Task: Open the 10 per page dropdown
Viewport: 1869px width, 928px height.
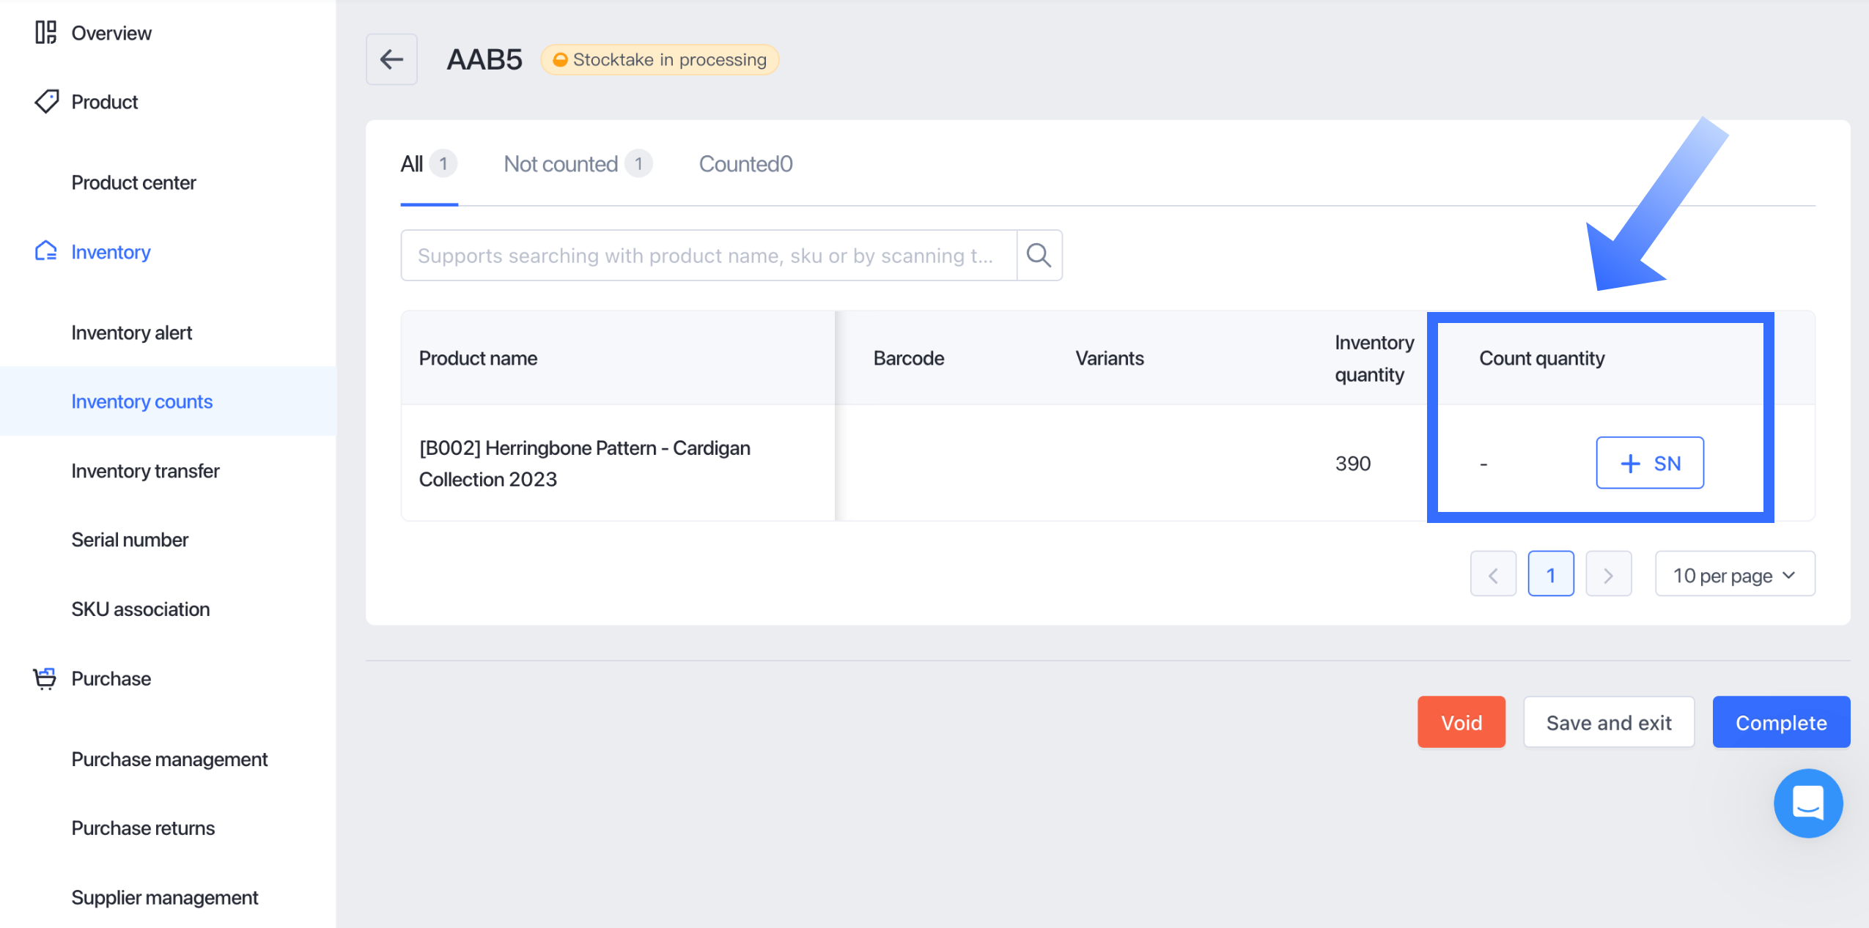Action: [x=1734, y=575]
